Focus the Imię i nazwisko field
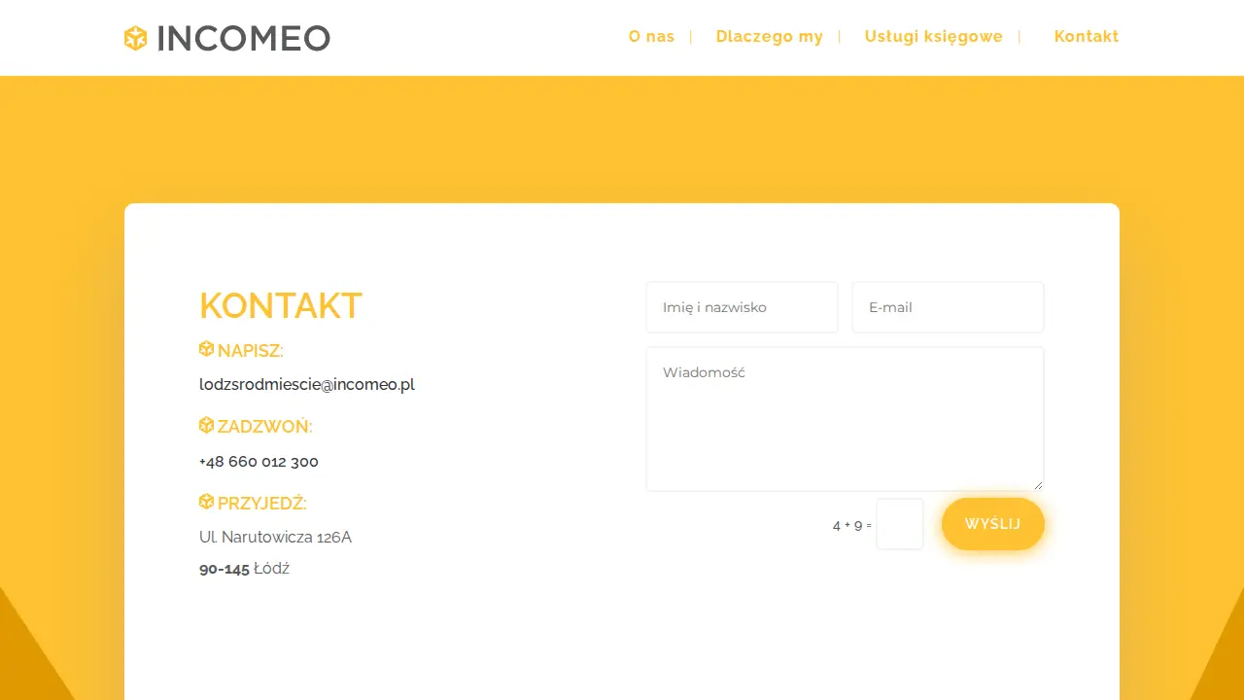 (742, 307)
